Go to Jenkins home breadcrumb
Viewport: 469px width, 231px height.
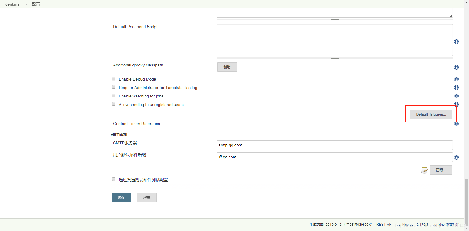(12, 4)
